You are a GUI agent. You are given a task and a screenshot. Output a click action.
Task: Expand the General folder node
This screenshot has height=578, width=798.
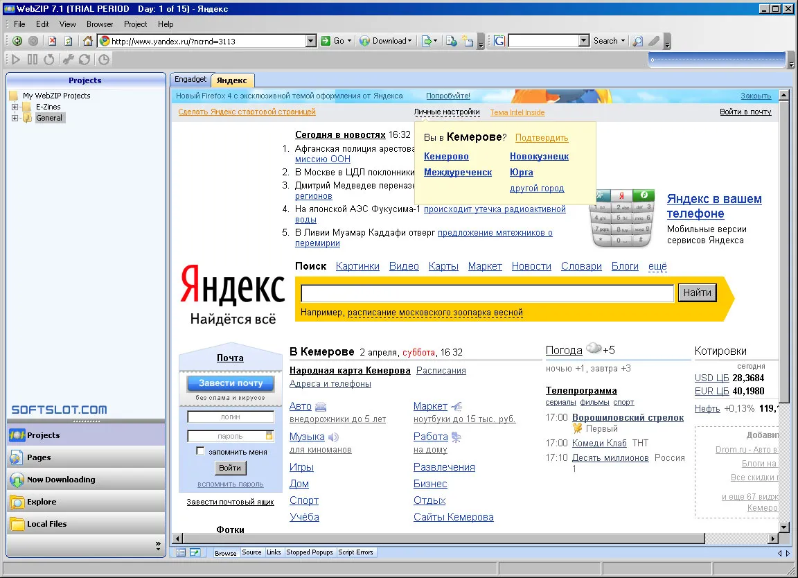tap(15, 118)
